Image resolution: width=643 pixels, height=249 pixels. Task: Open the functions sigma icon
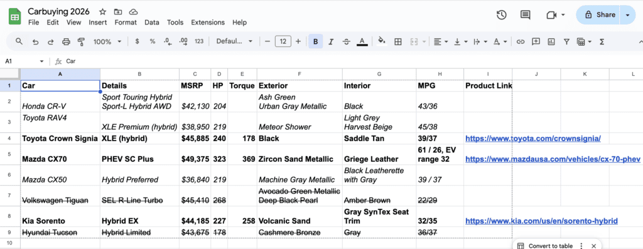tap(602, 41)
